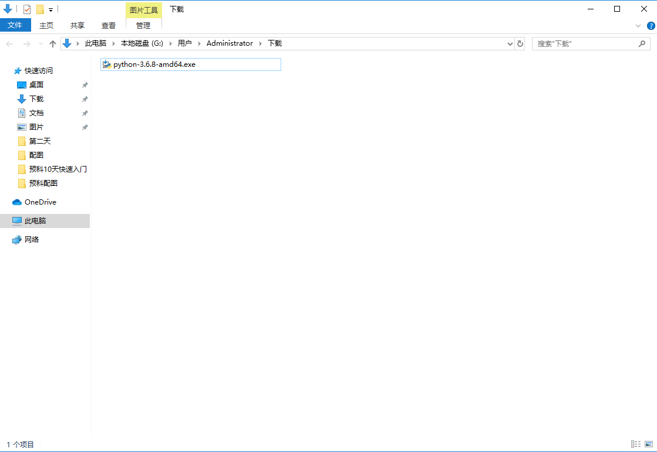
Task: Click the python-3.6.8-amd64.exe file icon
Action: tap(106, 64)
